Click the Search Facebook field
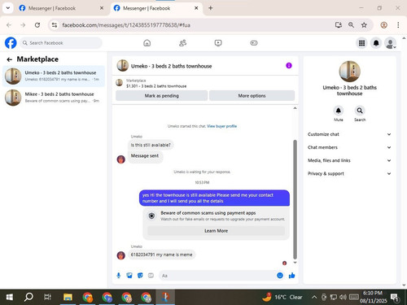 [61, 43]
